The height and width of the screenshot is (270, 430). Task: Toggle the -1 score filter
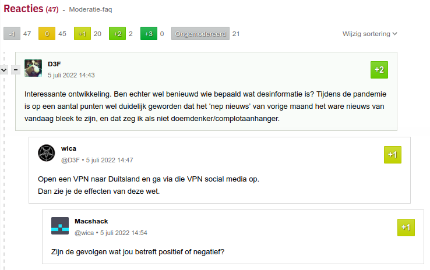(x=12, y=34)
